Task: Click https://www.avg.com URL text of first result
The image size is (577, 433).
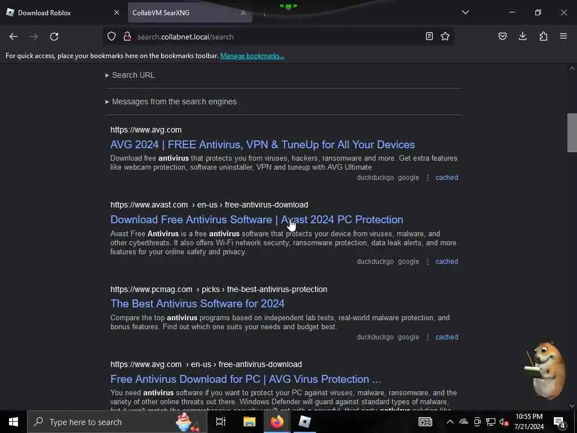Action: 146,130
